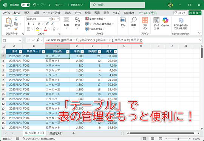Click the コメント button
Viewport: 204px width, 141px height.
180,13
